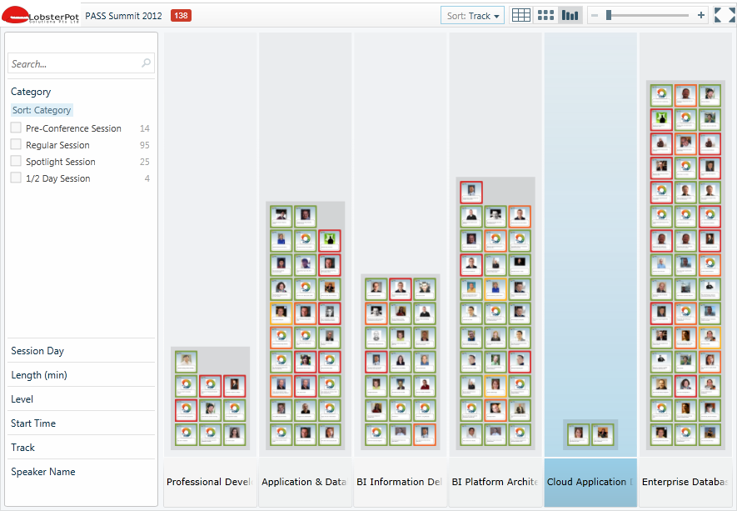Click the search magnifier icon
Viewport: 737px width, 511px height.
pyautogui.click(x=147, y=63)
